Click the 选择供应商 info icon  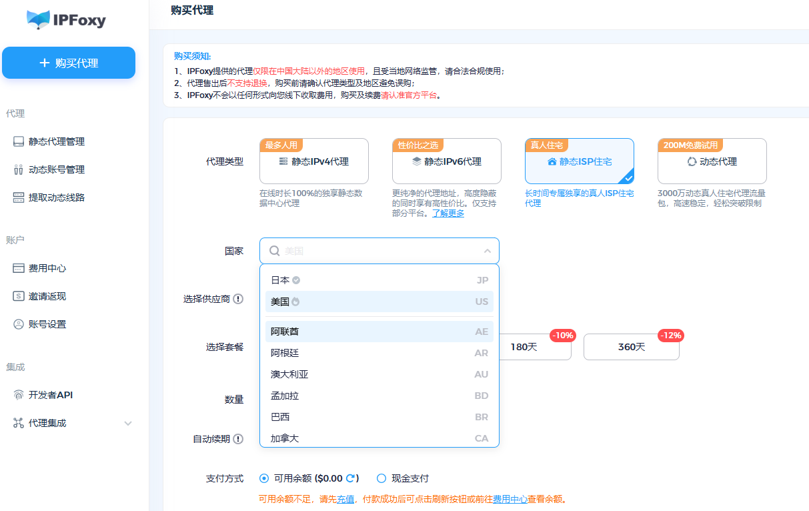coord(238,299)
